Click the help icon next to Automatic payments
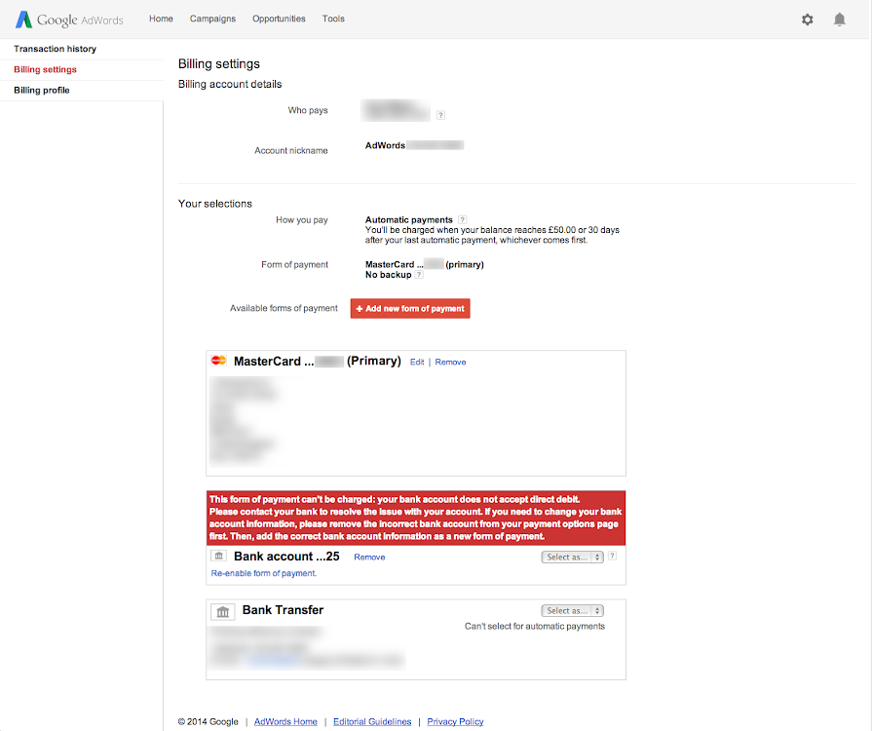872x731 pixels. [x=462, y=219]
